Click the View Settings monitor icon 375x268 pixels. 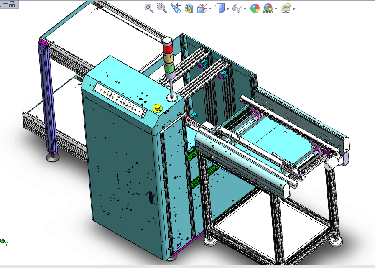[286, 8]
